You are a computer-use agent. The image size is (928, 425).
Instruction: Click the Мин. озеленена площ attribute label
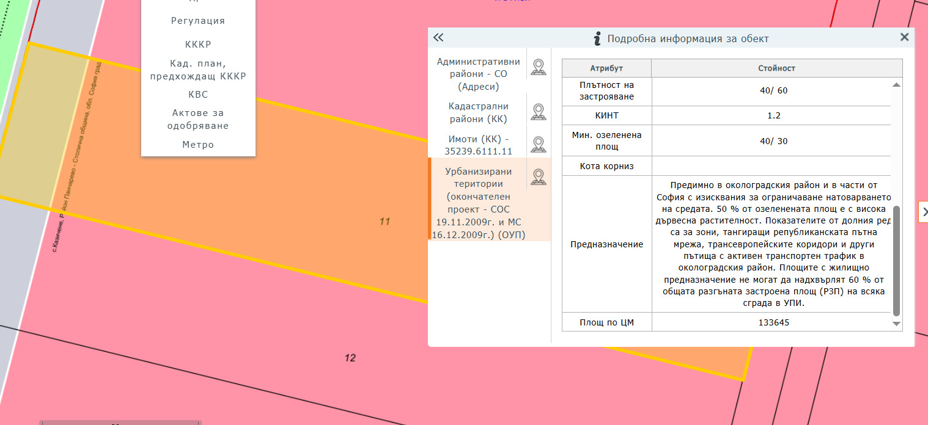(606, 141)
